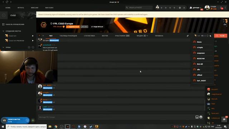
Task: Click the orange ПОДПИСАТЬСЯ button
Action: 73,27
